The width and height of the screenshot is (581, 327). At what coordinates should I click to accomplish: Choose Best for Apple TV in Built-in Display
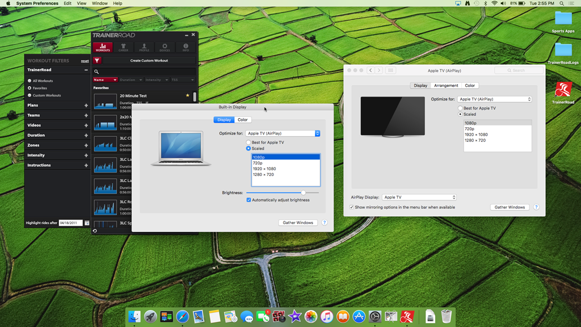coord(249,142)
